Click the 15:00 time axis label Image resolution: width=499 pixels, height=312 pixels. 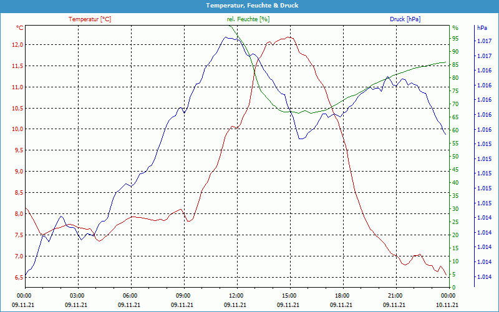point(288,296)
